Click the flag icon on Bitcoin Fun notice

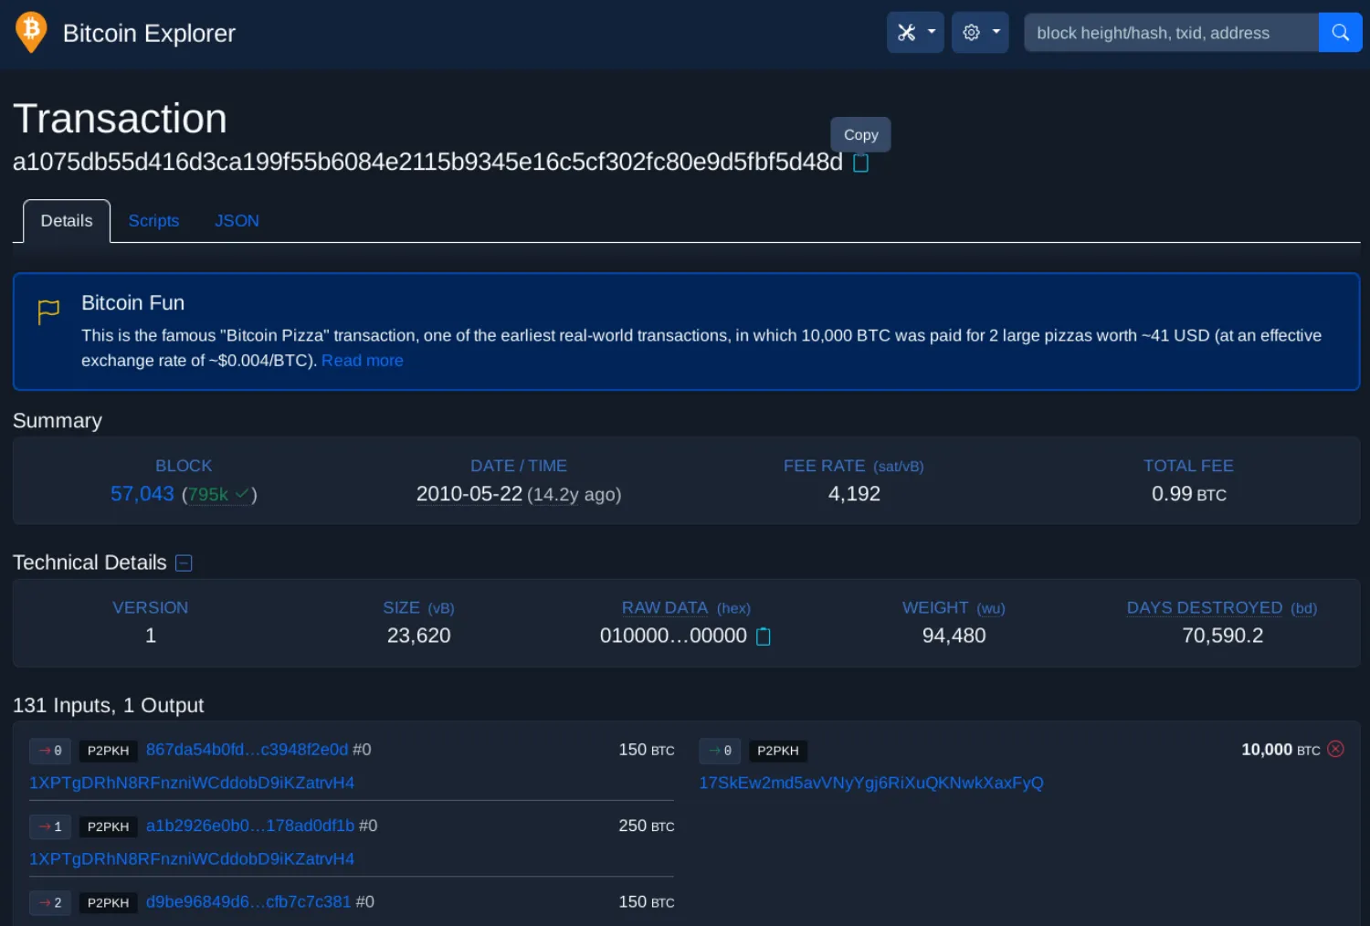(48, 312)
